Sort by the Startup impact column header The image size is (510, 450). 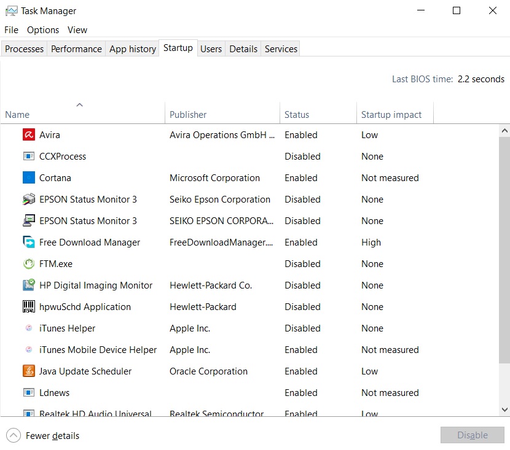pyautogui.click(x=395, y=112)
